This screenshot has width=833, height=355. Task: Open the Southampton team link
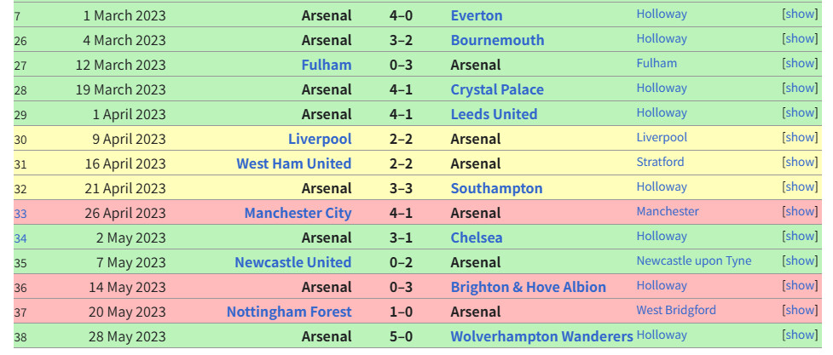click(496, 188)
